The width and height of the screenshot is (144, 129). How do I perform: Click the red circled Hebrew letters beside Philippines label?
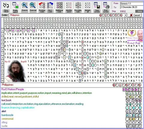pos(127,85)
